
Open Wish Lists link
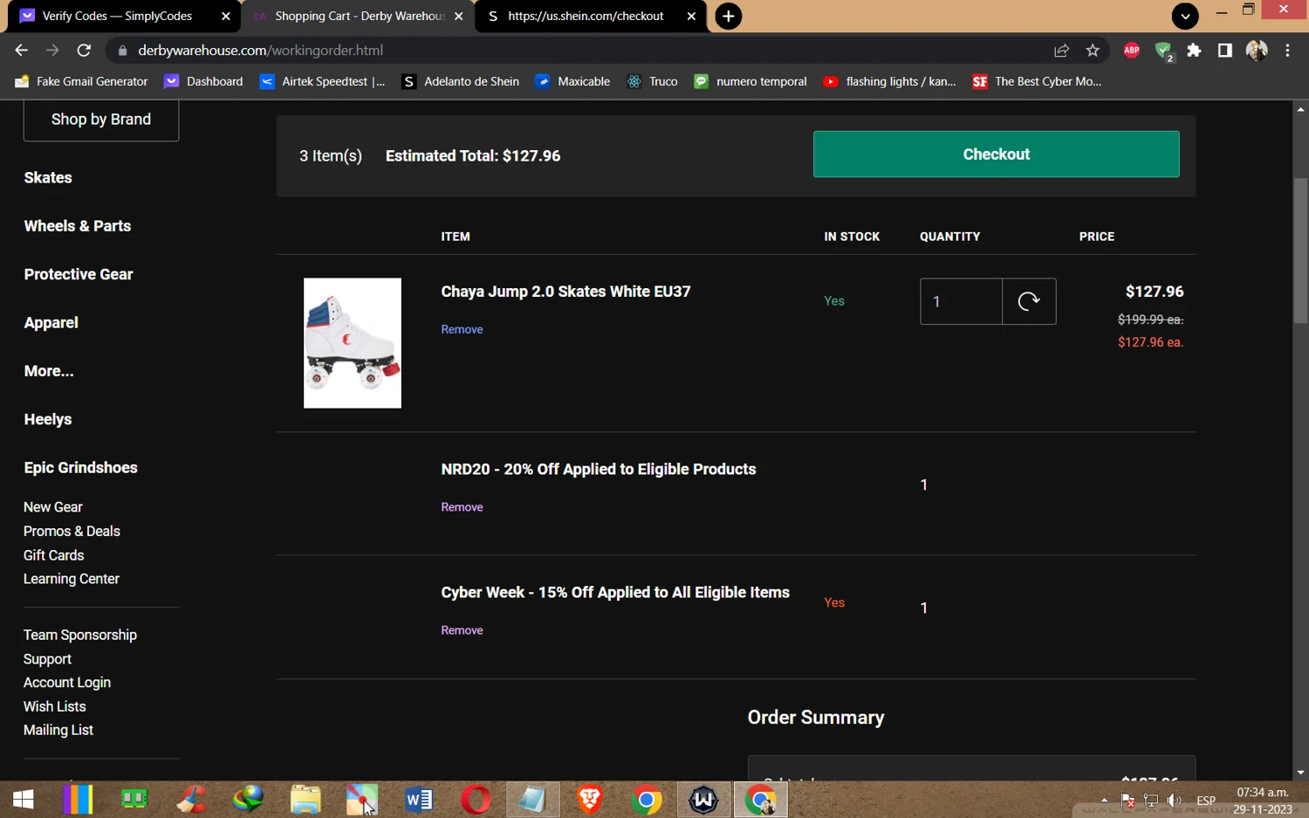tap(55, 706)
